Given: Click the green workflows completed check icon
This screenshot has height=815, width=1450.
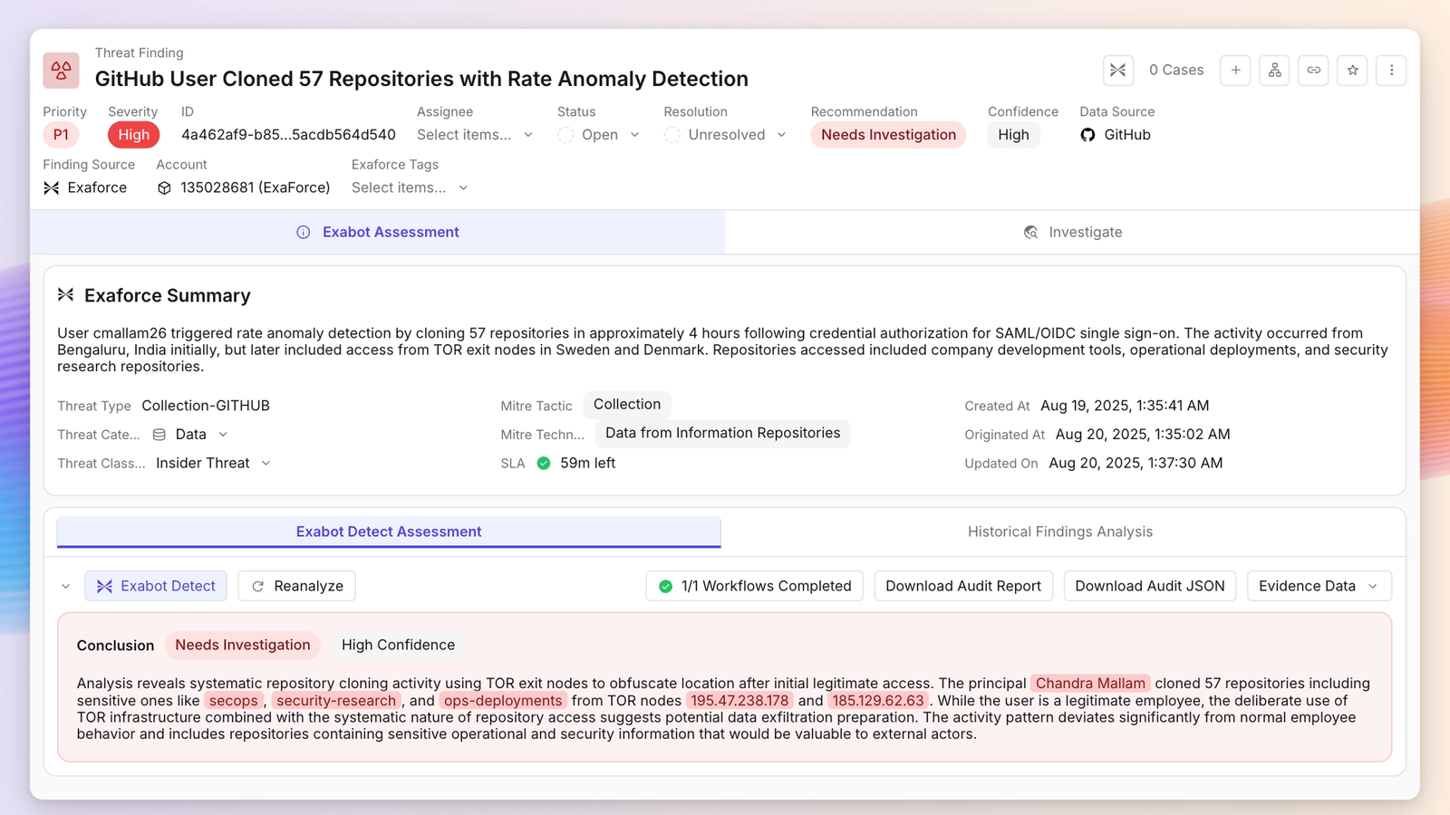Looking at the screenshot, I should point(665,586).
